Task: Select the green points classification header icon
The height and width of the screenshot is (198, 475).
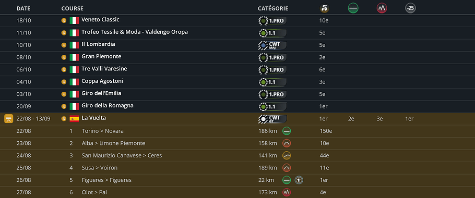Action: click(x=353, y=8)
